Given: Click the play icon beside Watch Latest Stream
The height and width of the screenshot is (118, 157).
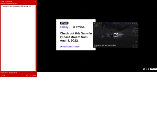Looking at the screenshot, I should coord(61,47).
